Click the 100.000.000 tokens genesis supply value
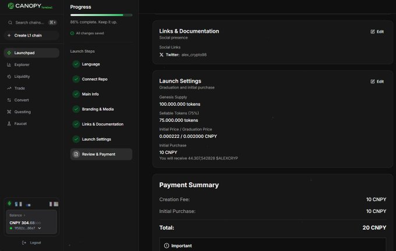 179,104
